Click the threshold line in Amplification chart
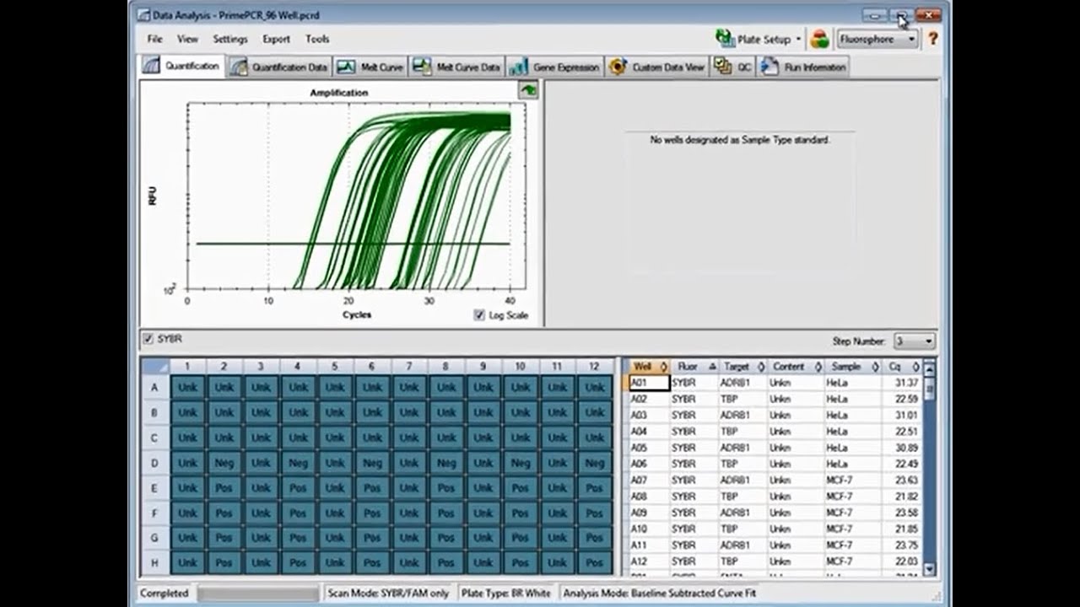This screenshot has height=607, width=1080. (353, 244)
